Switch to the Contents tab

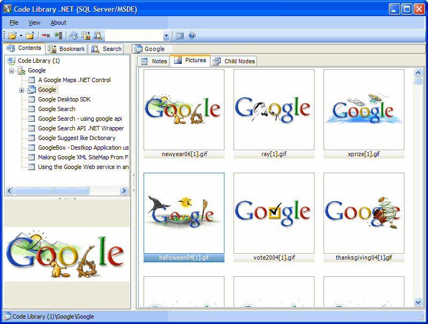click(24, 48)
